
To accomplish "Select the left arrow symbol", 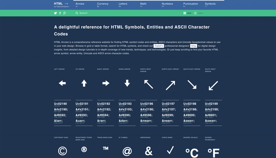I will [x=62, y=83].
